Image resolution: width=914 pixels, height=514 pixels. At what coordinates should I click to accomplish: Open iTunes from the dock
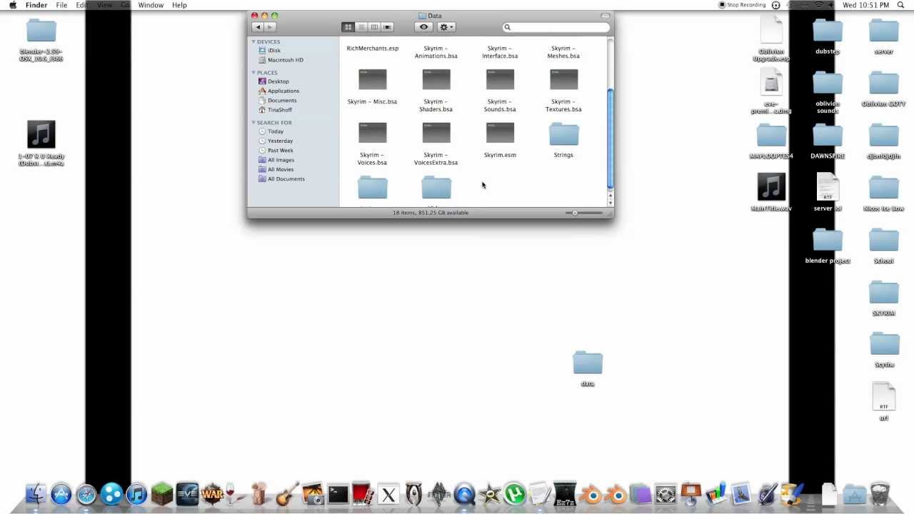(136, 494)
